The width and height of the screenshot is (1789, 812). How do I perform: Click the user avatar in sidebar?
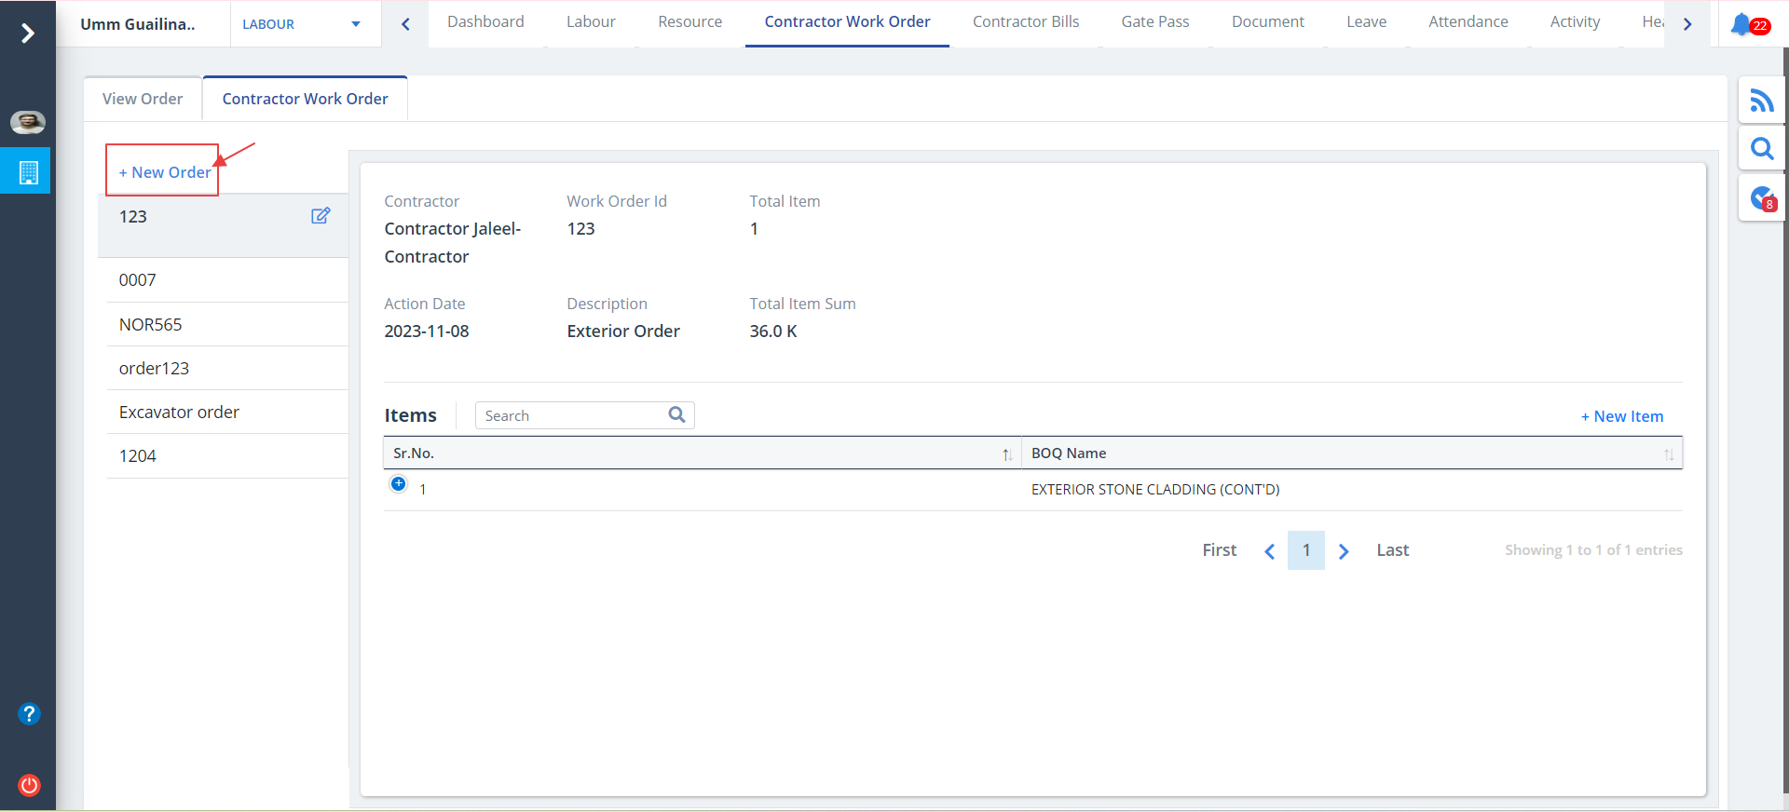tap(28, 122)
